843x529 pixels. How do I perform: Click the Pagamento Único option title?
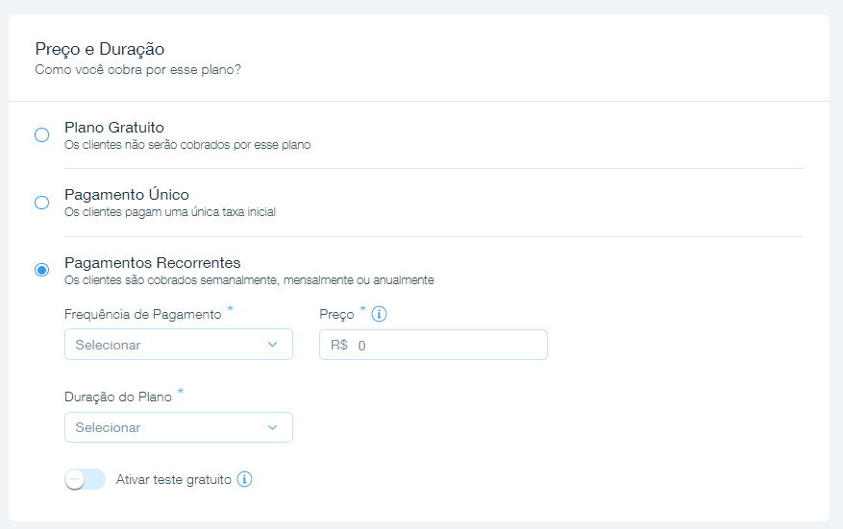127,194
